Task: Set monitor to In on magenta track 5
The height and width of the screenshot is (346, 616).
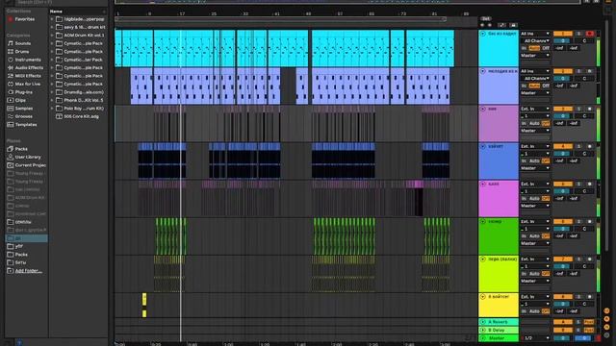Action: (x=524, y=199)
